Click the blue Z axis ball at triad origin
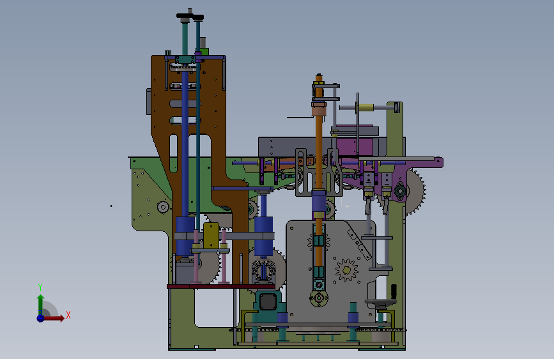554x359 pixels. [40, 318]
